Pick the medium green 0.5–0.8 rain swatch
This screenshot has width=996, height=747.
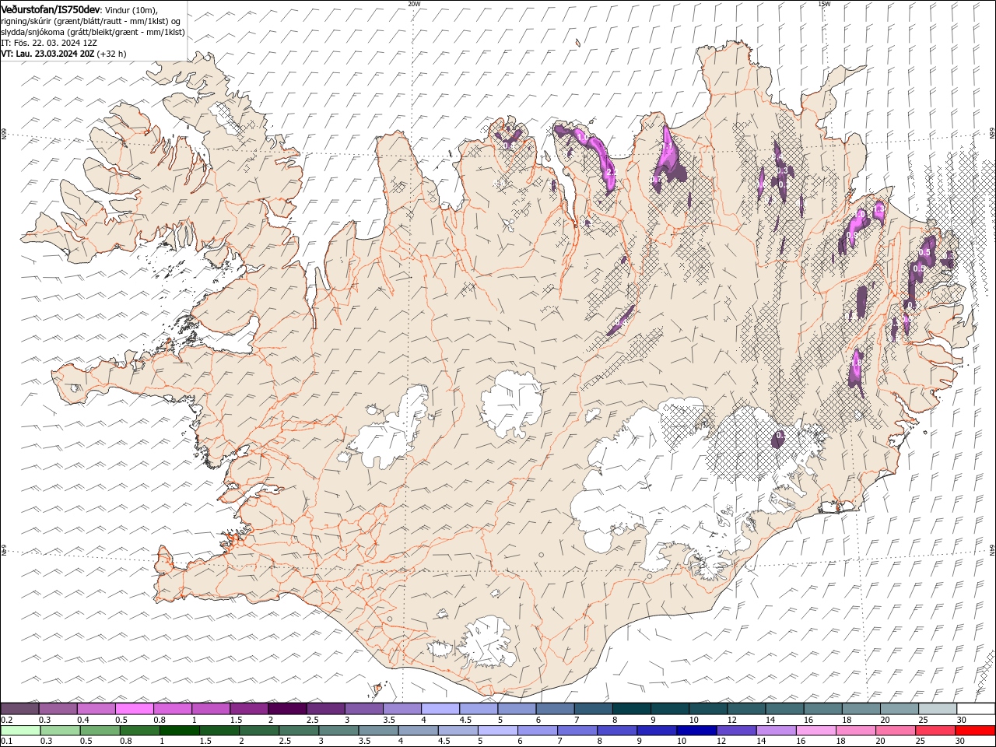coord(100,731)
